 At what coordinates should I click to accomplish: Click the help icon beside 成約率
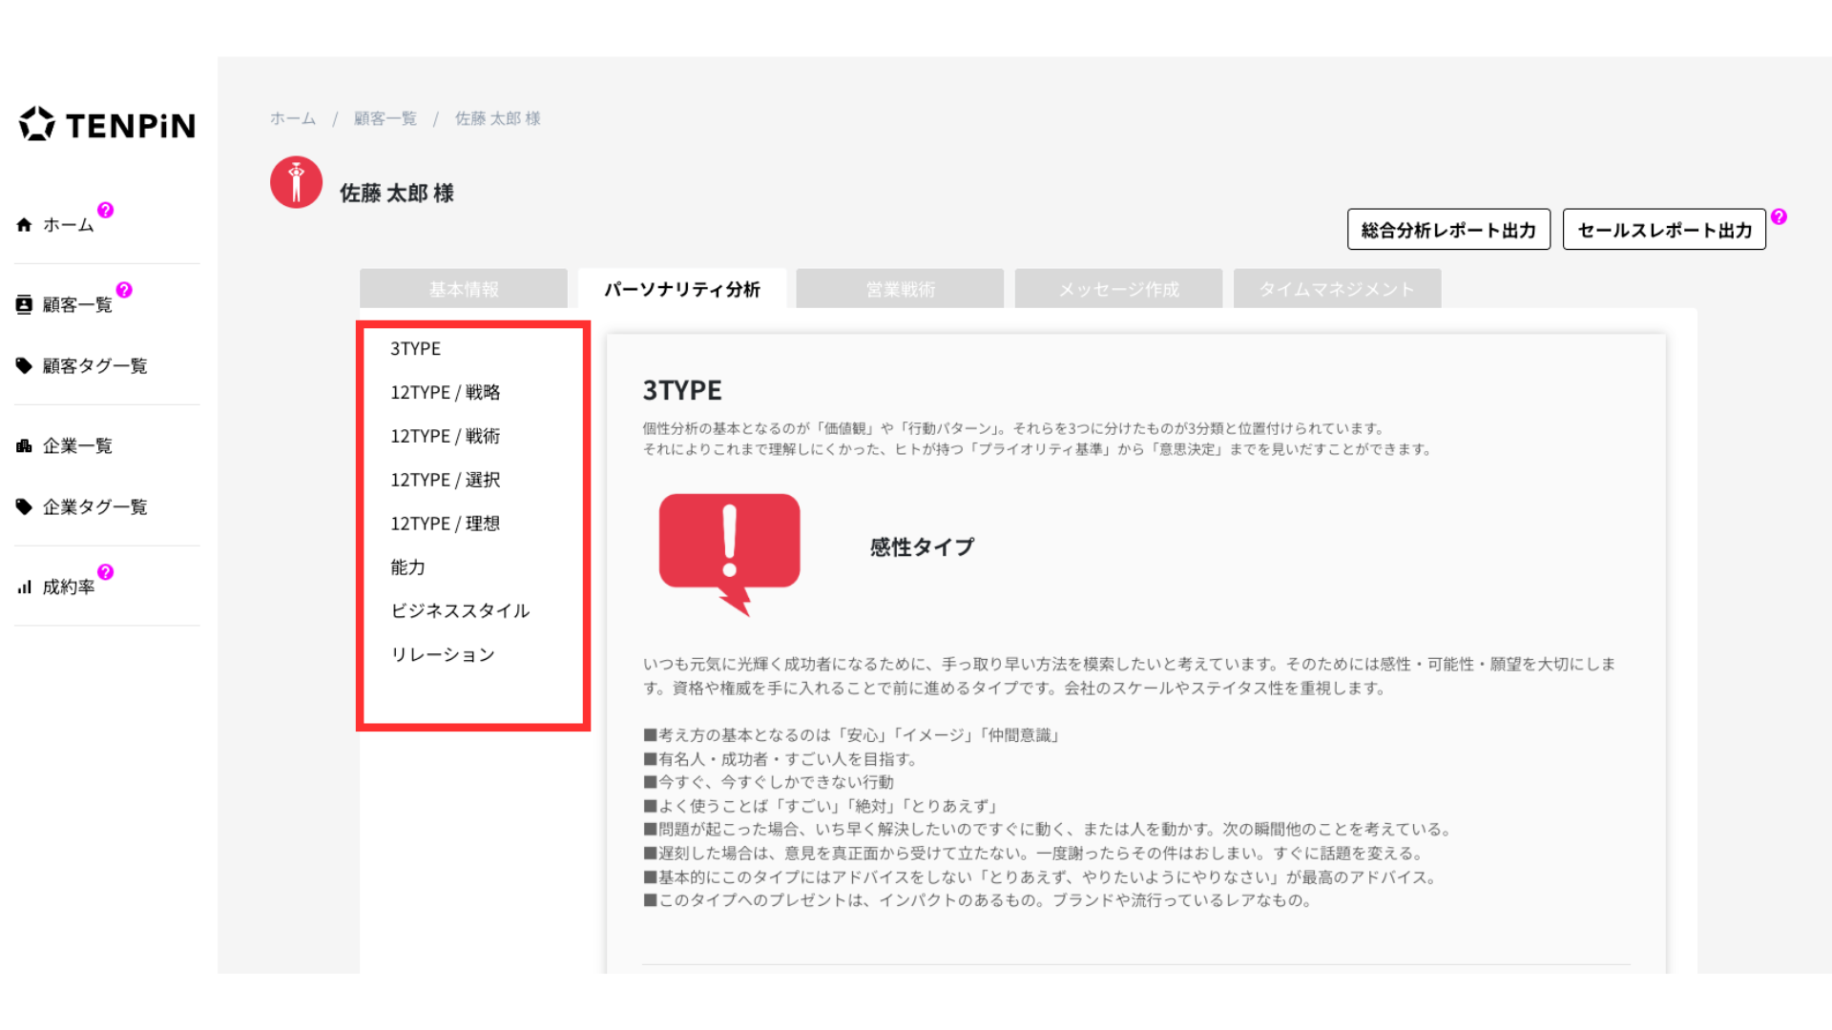[106, 572]
